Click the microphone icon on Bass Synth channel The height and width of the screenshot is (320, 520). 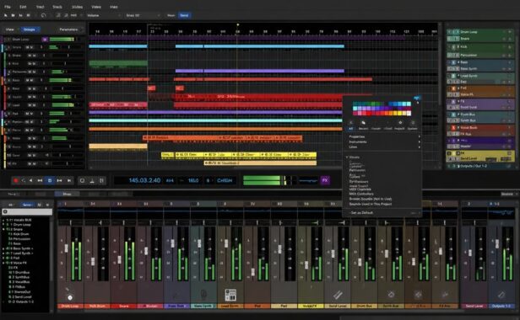click(x=203, y=294)
